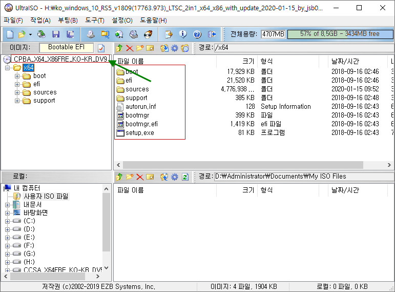Expand the sources folder tree node
The height and width of the screenshot is (292, 395).
point(17,92)
